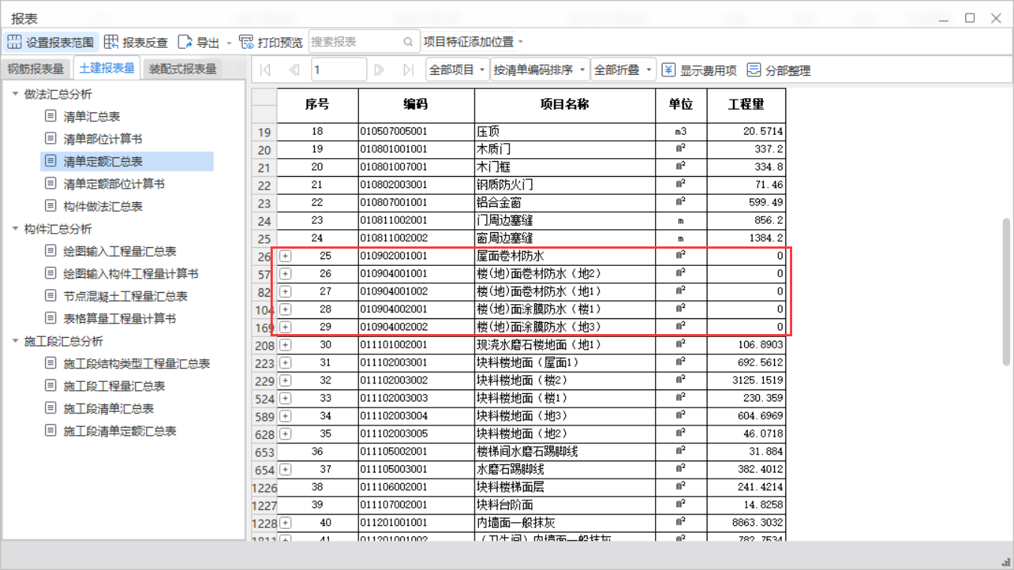Click 工程量 column header
Screen dimensions: 1014x570
746,105
